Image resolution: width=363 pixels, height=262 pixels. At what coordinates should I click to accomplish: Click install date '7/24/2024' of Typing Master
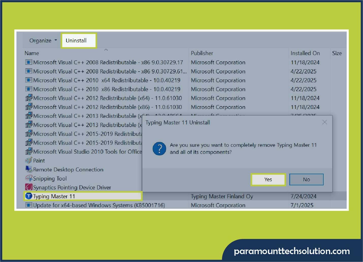[303, 196]
